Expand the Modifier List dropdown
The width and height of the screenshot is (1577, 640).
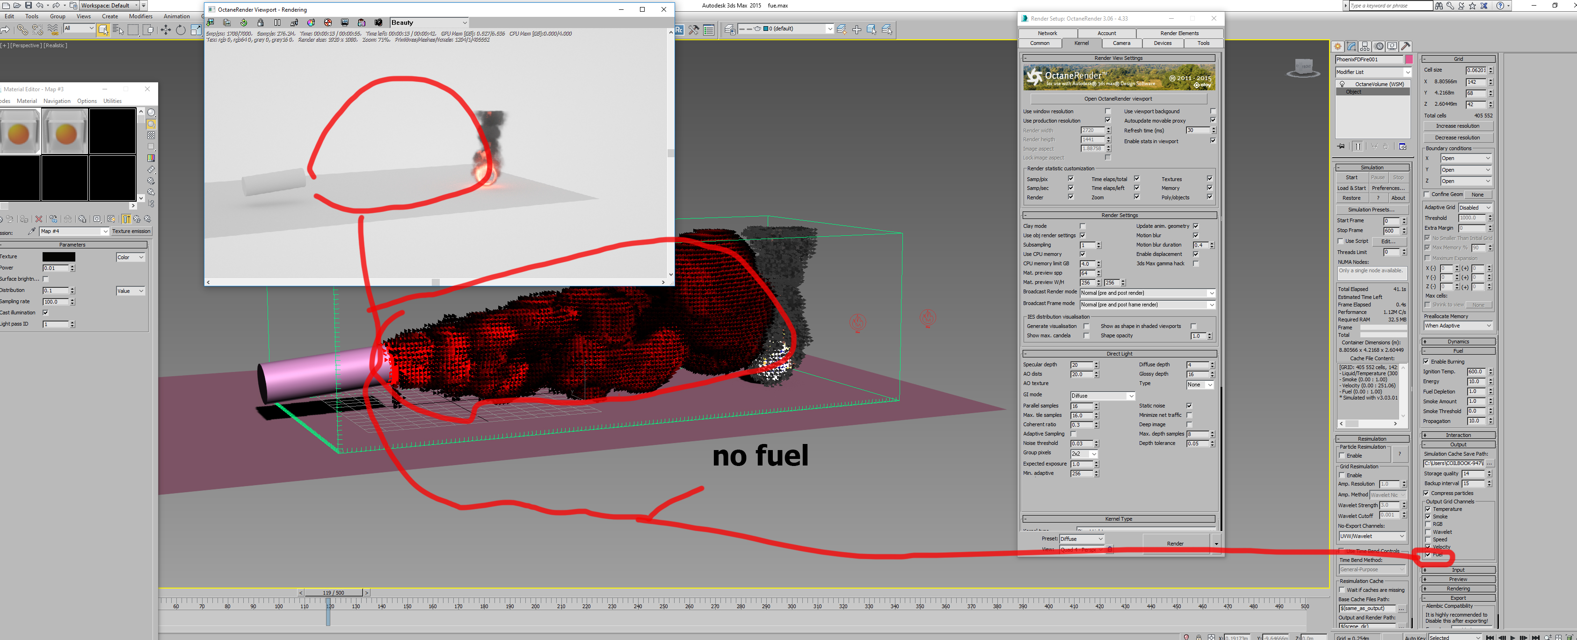pyautogui.click(x=1373, y=72)
